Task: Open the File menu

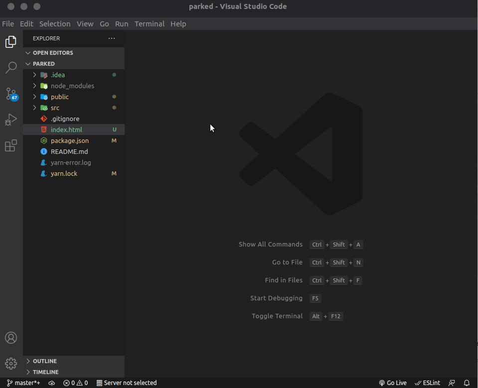Action: pyautogui.click(x=8, y=24)
